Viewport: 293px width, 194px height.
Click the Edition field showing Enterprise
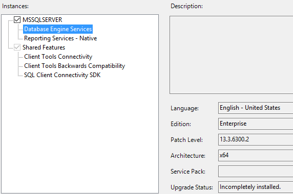(256, 124)
